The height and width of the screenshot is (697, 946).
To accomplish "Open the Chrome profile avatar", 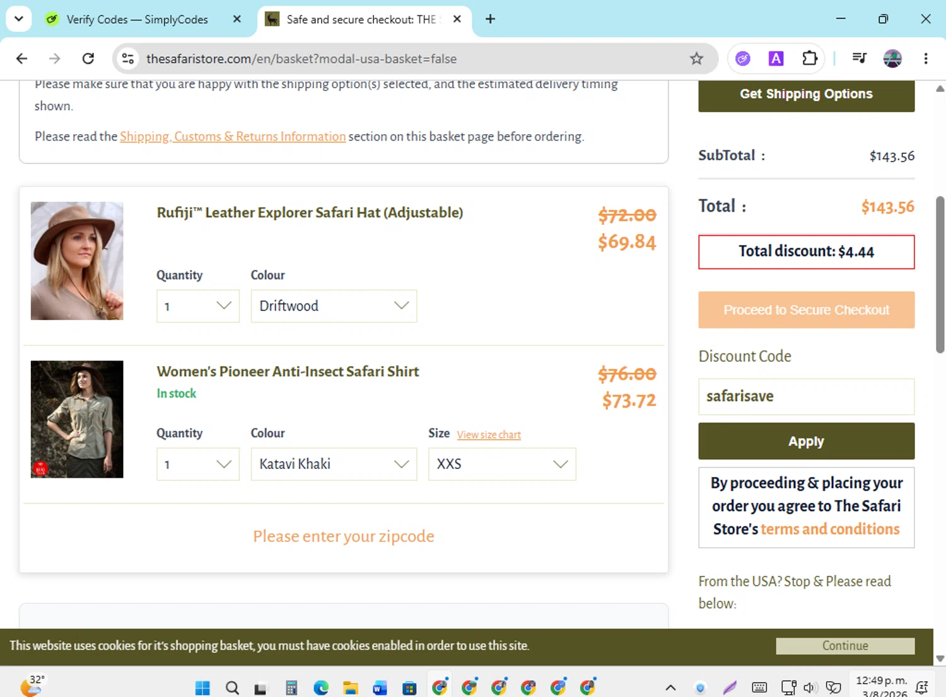I will tap(892, 59).
